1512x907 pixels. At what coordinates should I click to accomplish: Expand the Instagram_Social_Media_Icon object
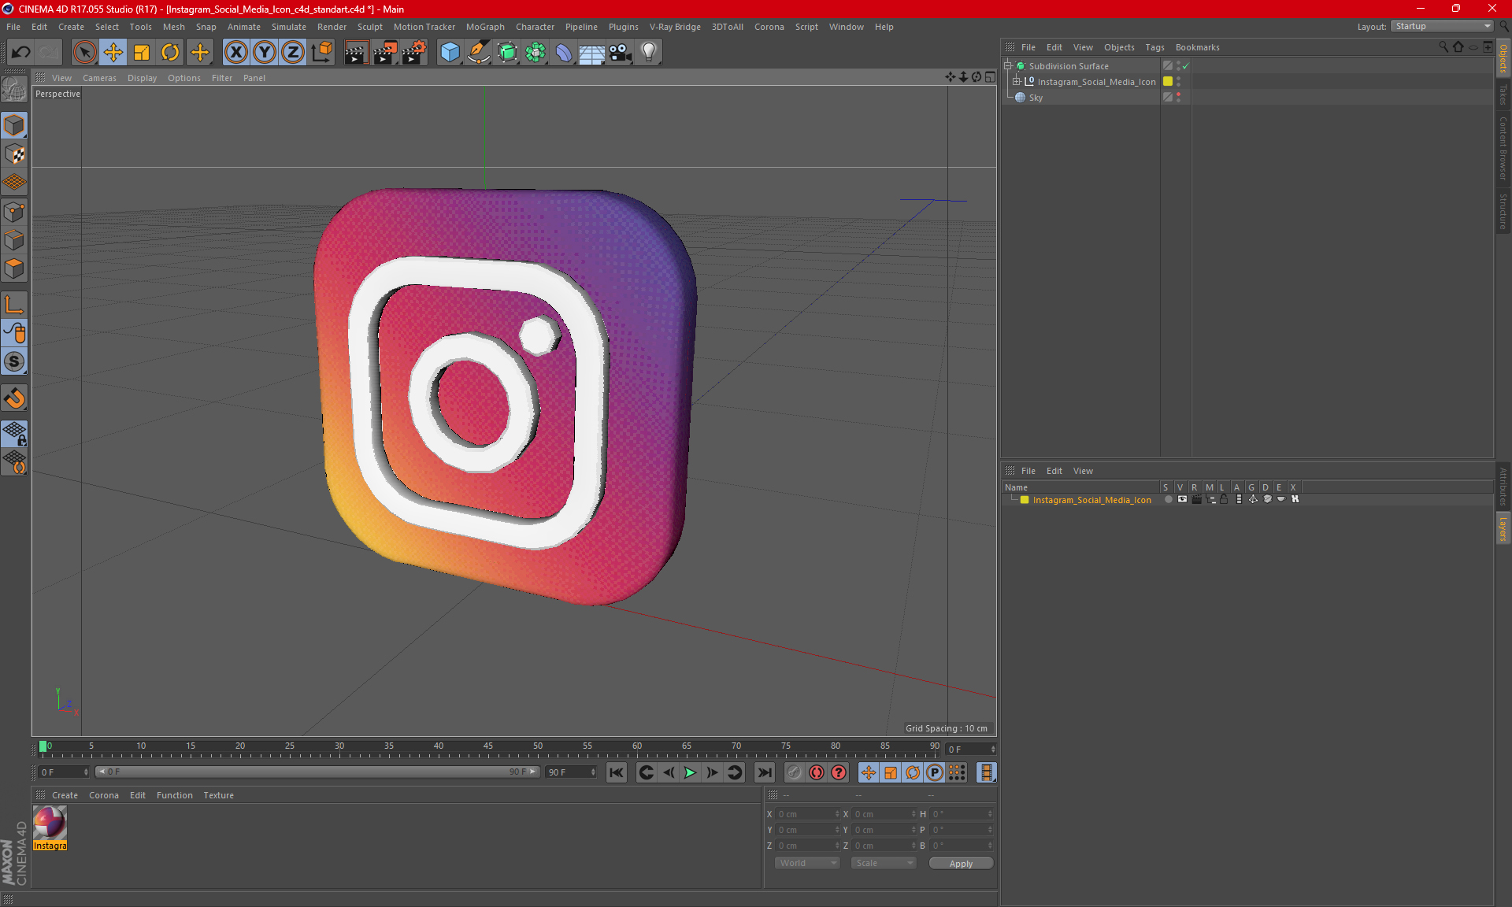1017,82
